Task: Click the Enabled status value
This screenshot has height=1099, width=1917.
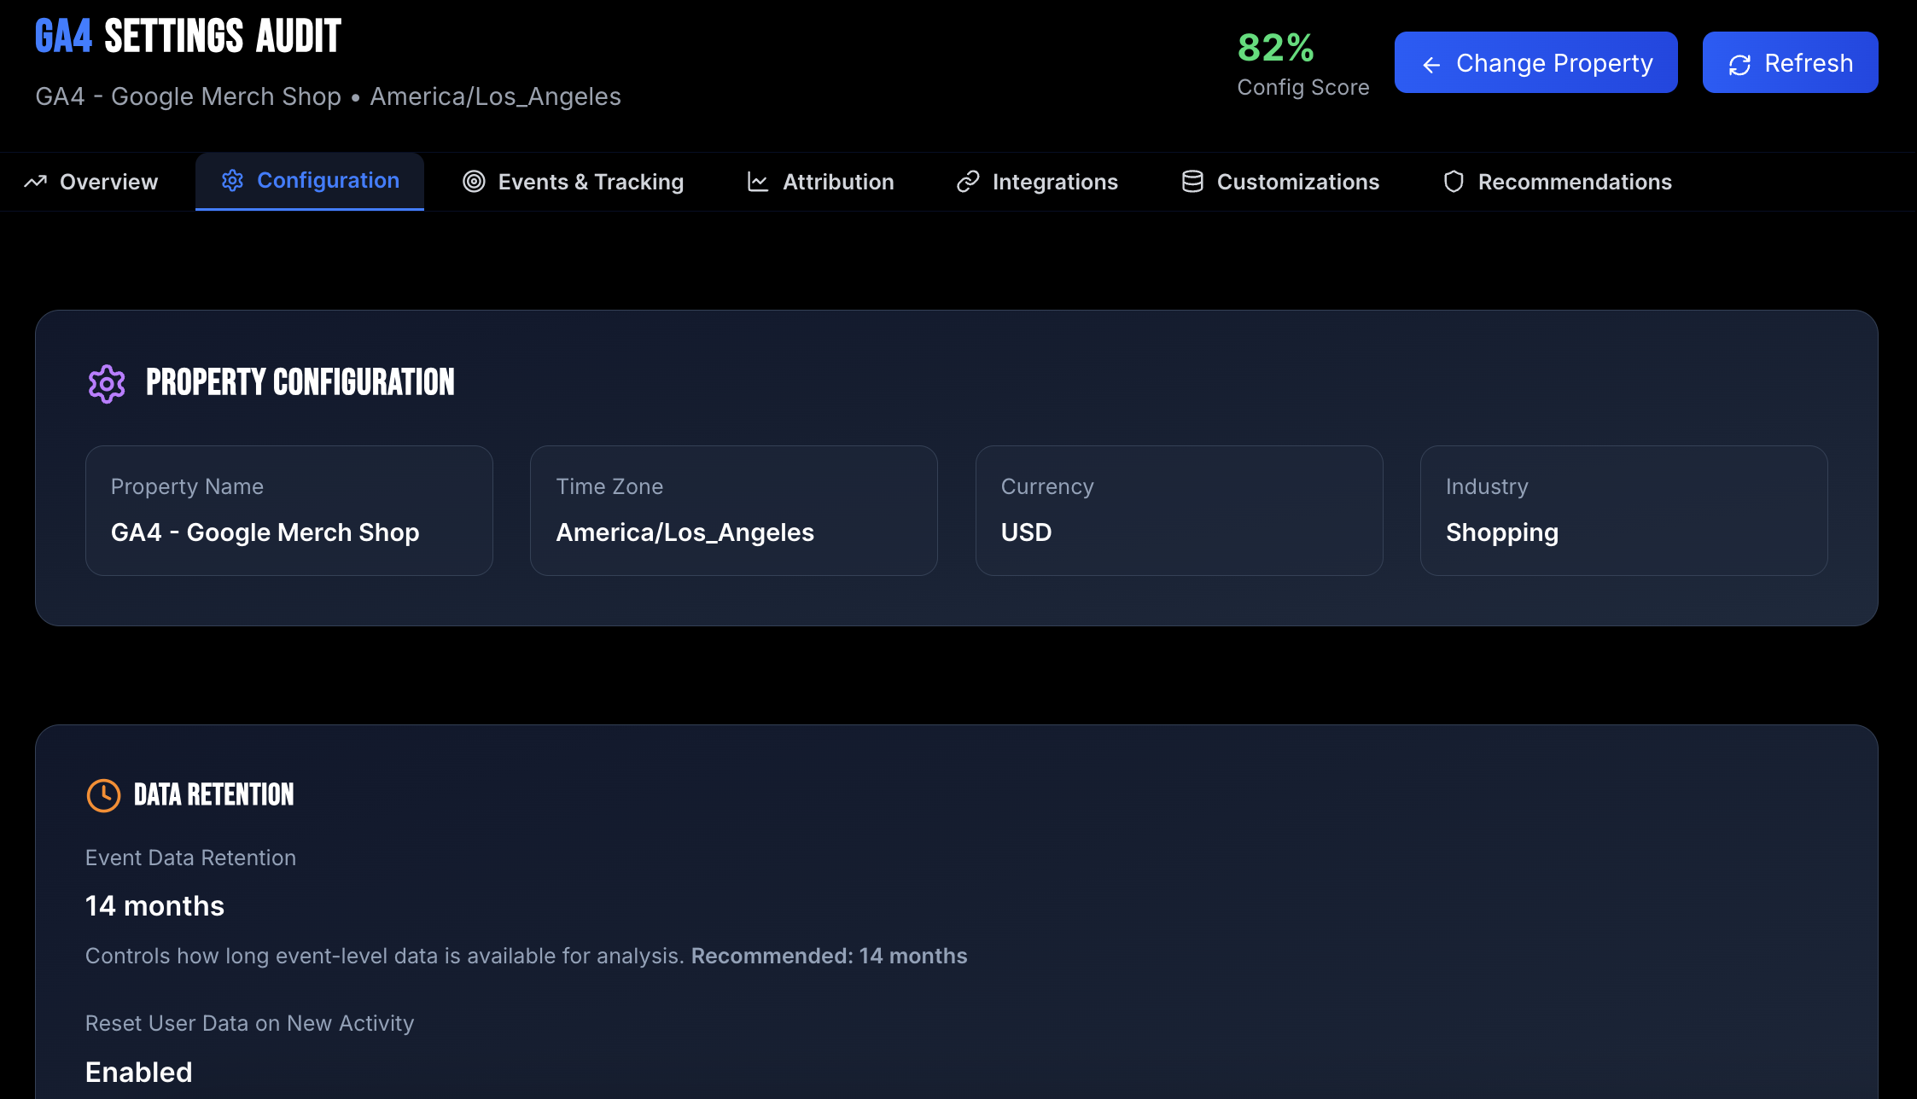Action: click(139, 1073)
